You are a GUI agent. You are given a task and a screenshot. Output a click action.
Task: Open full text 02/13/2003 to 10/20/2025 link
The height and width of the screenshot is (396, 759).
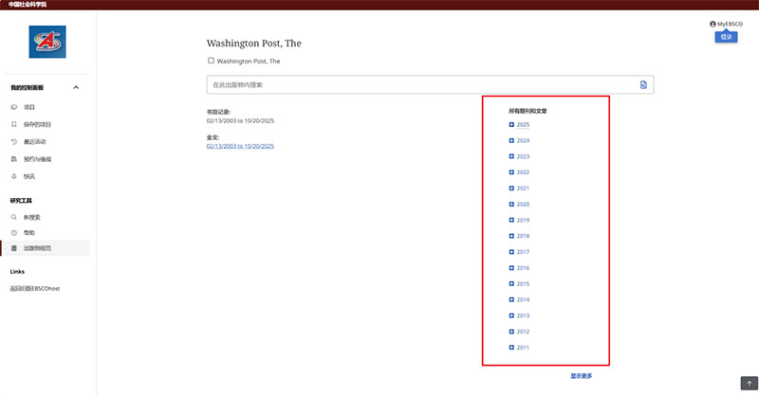click(240, 146)
